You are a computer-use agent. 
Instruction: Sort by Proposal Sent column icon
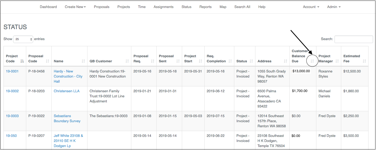tap(178, 61)
